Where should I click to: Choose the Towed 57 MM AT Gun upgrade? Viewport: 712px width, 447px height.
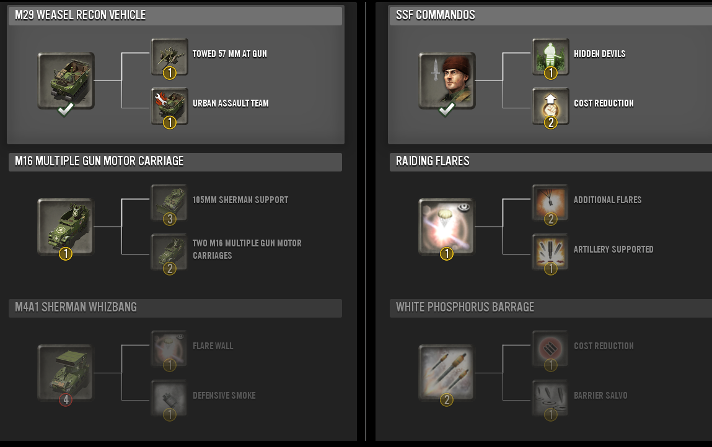click(x=169, y=57)
